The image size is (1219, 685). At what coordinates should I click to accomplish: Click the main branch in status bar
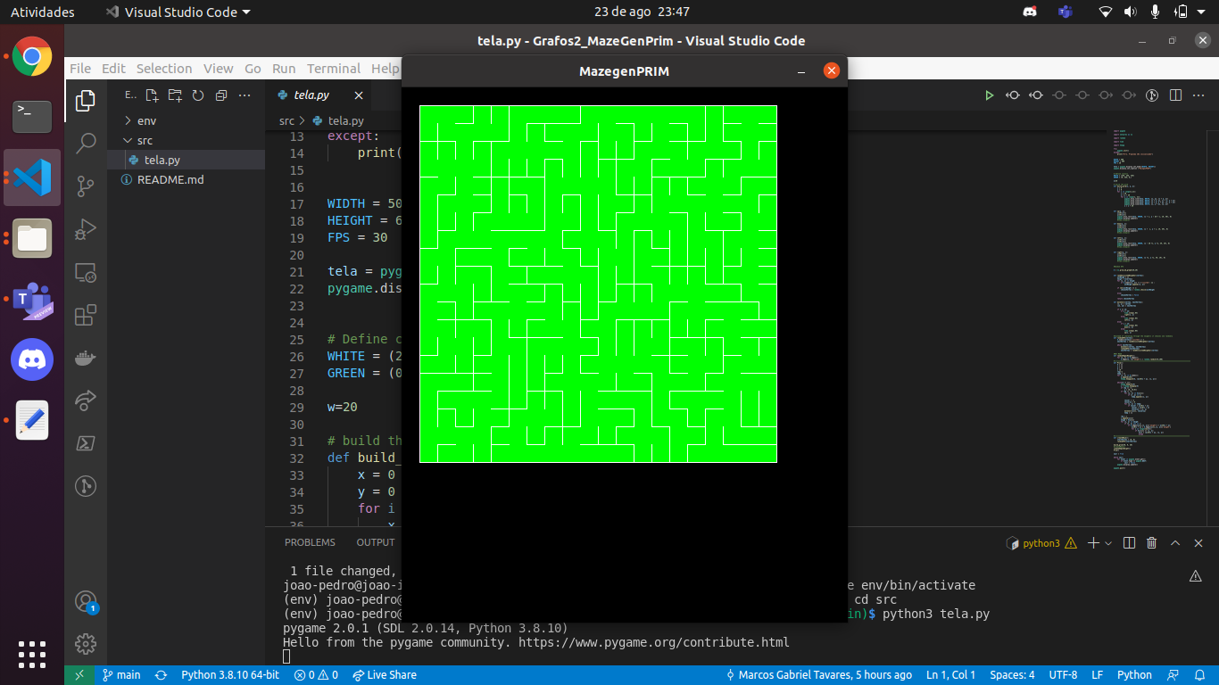tap(121, 675)
